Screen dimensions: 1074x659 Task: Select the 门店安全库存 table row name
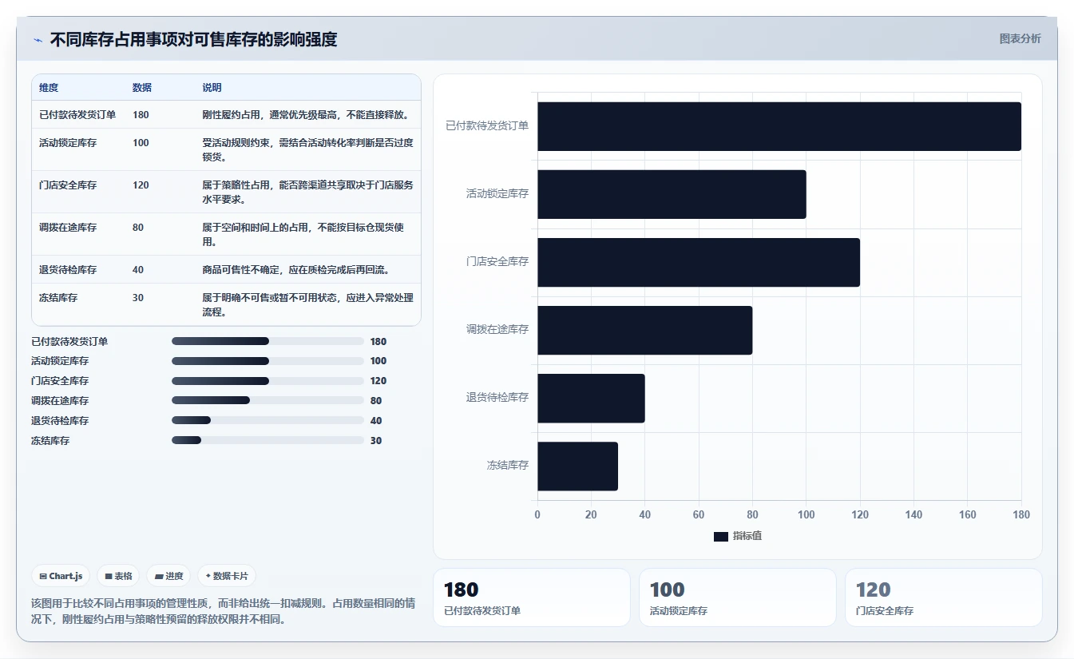(x=68, y=185)
